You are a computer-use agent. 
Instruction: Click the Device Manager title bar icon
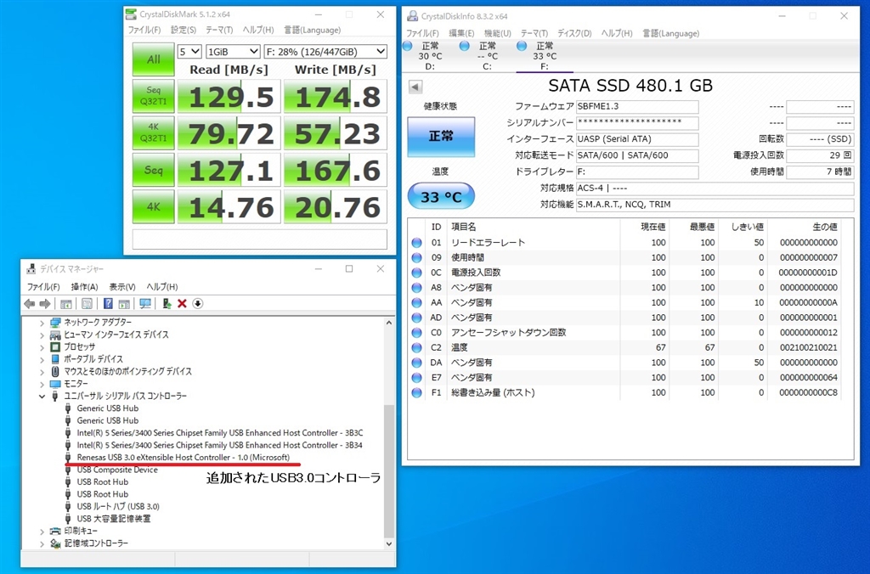click(31, 269)
